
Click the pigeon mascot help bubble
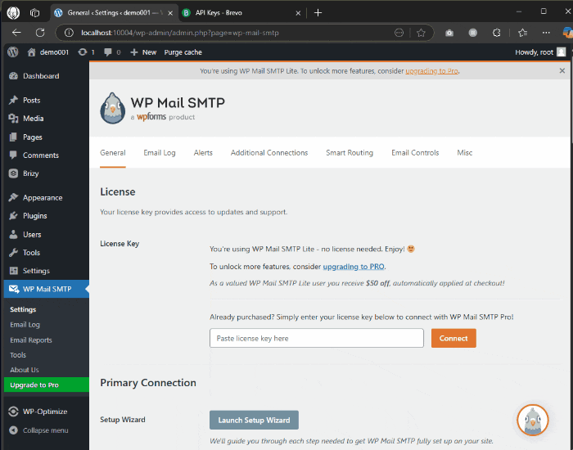532,420
